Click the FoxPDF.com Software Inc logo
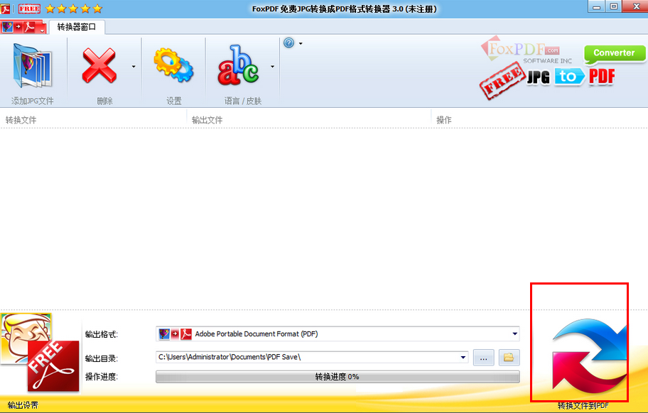This screenshot has width=648, height=413. coord(526,50)
